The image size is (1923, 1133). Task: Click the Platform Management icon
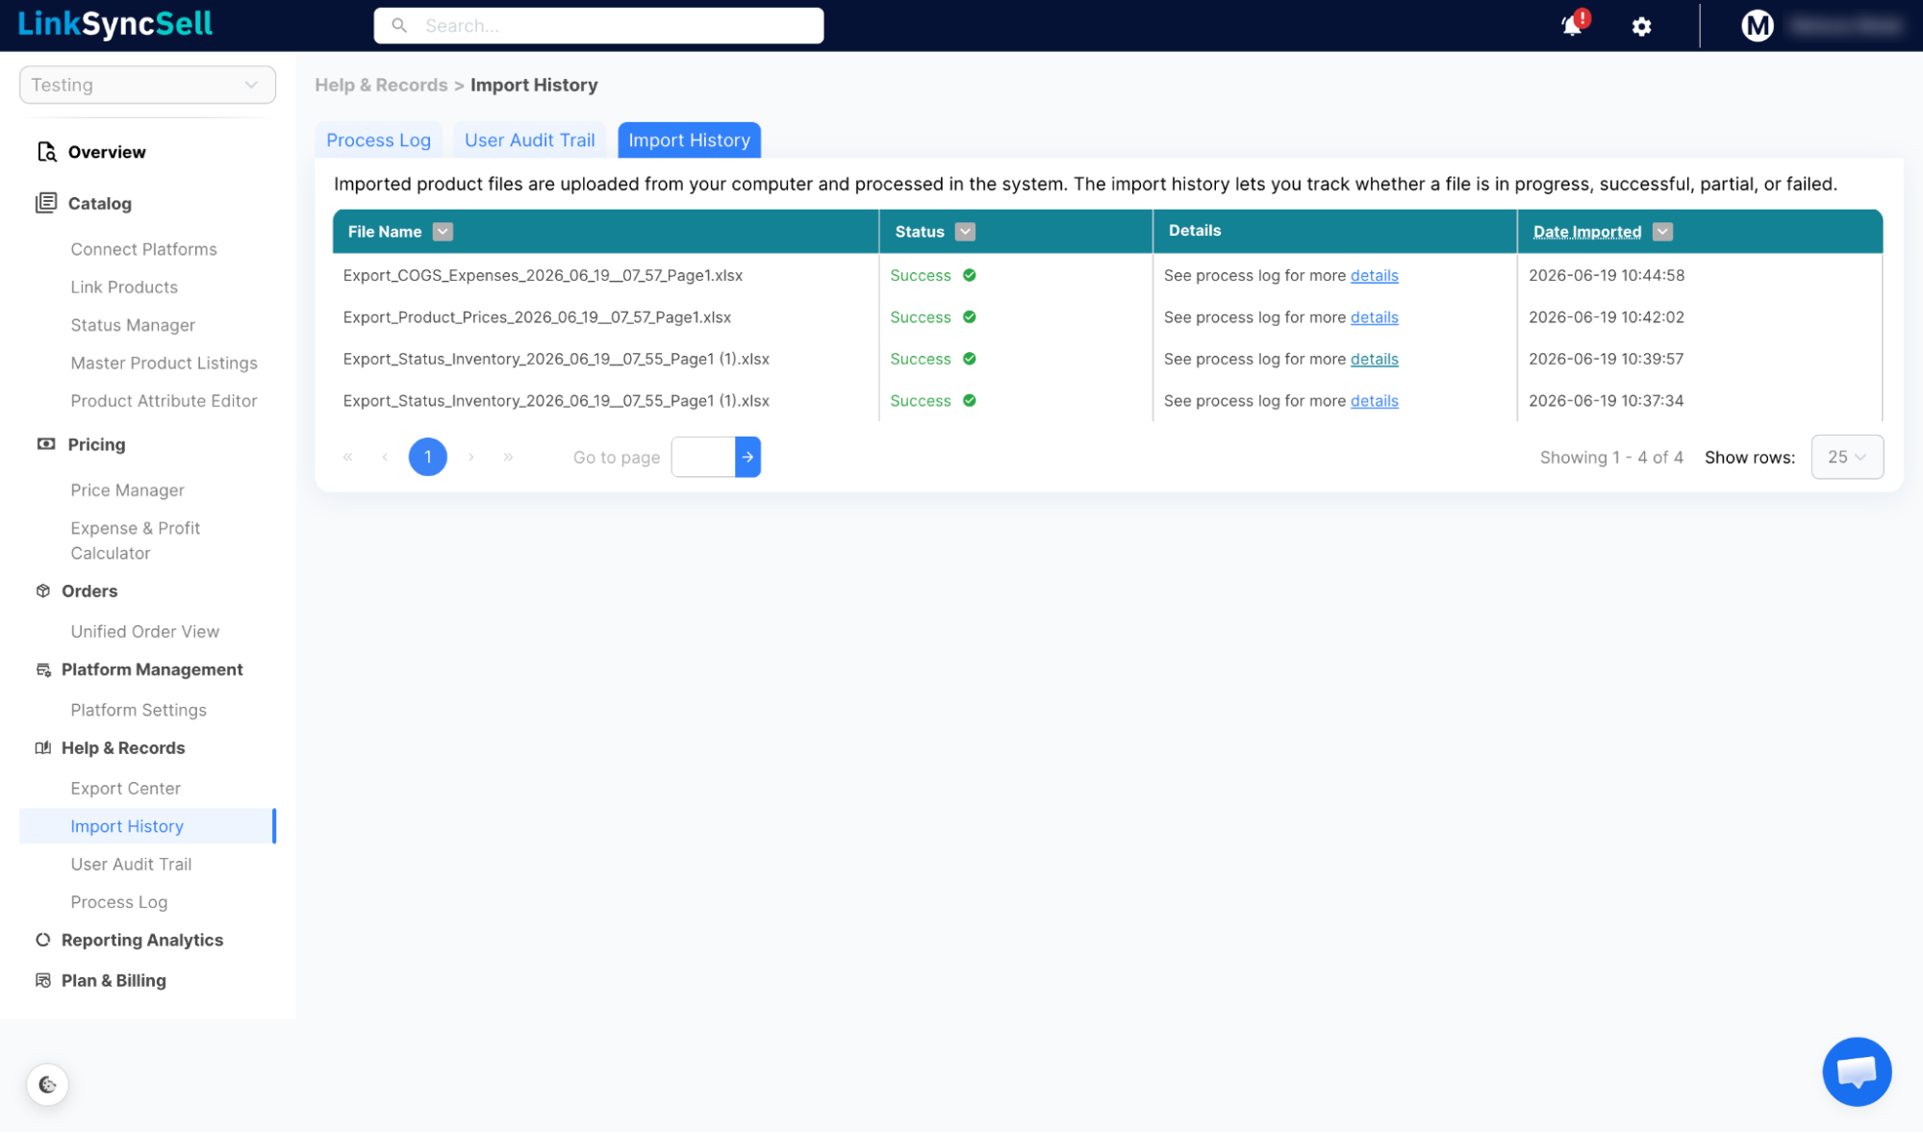[x=43, y=669]
